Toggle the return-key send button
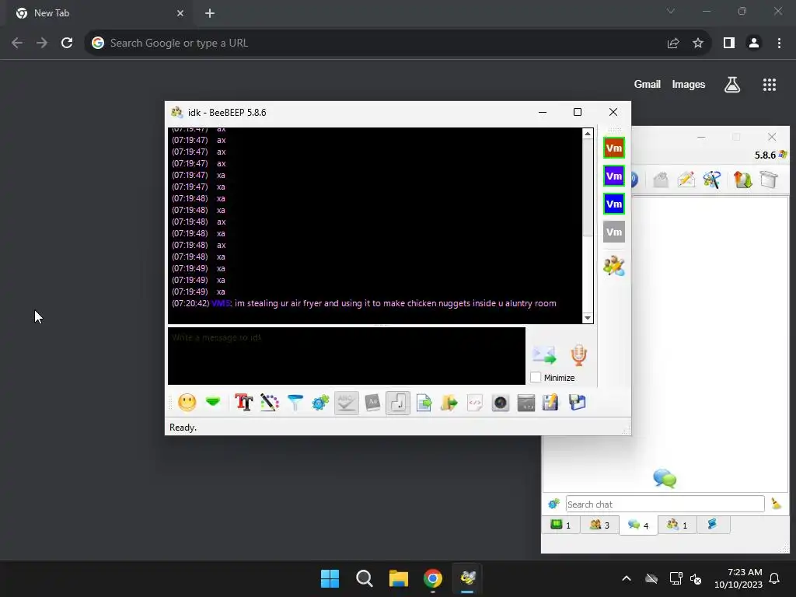796x597 pixels. [398, 403]
